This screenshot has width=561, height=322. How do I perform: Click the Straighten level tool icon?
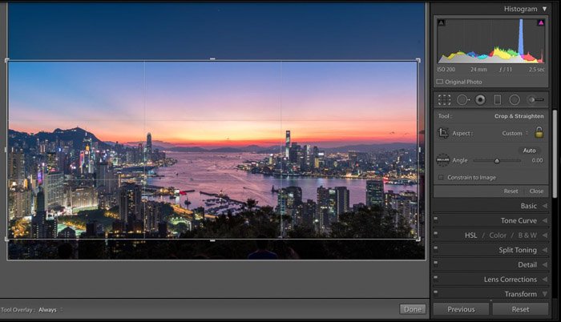[443, 160]
